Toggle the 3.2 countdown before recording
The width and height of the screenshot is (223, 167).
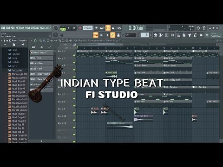(x=108, y=28)
